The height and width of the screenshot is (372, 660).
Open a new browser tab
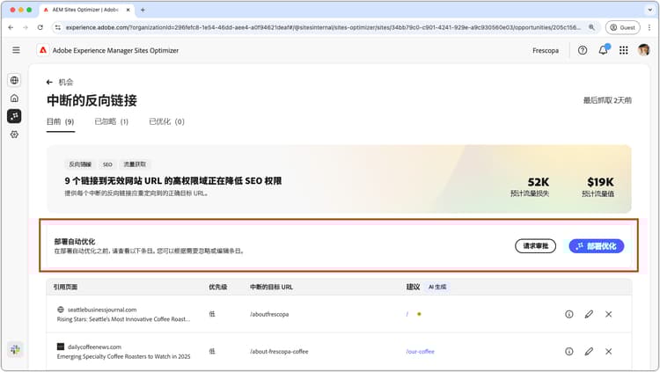[x=143, y=10]
